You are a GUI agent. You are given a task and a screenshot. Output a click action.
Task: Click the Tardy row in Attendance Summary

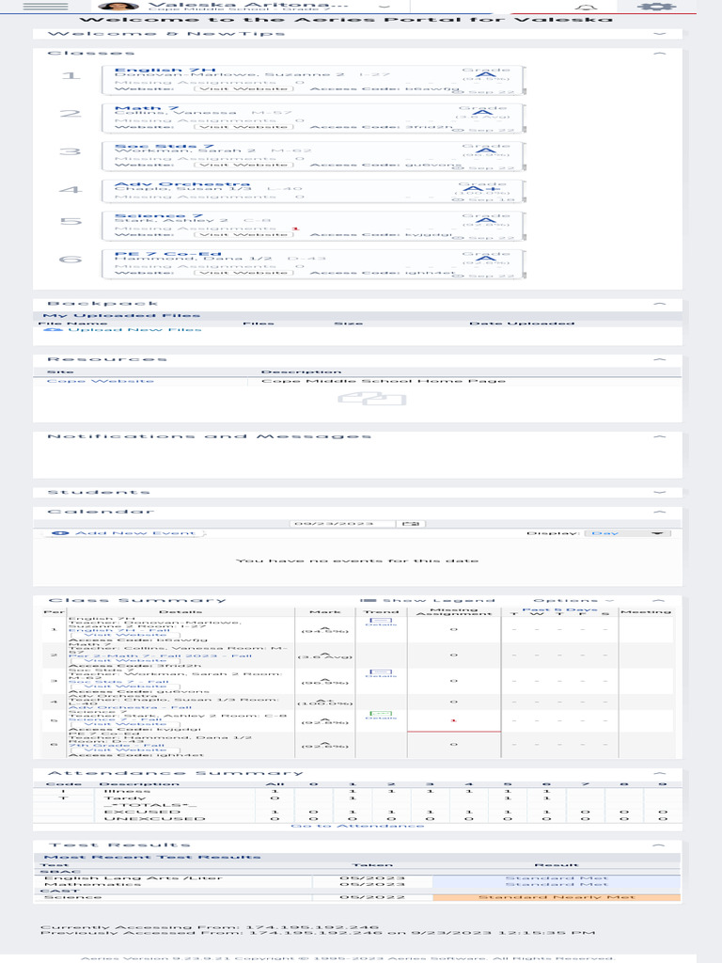(x=357, y=798)
